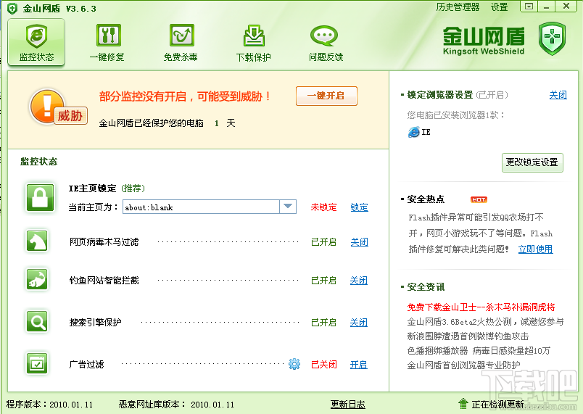Click the 钓鱼网站智能拦截 fish icon

[37, 279]
